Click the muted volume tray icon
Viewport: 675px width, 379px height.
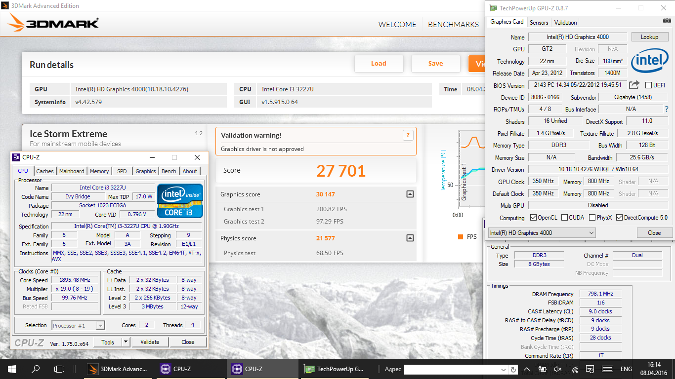tap(558, 369)
